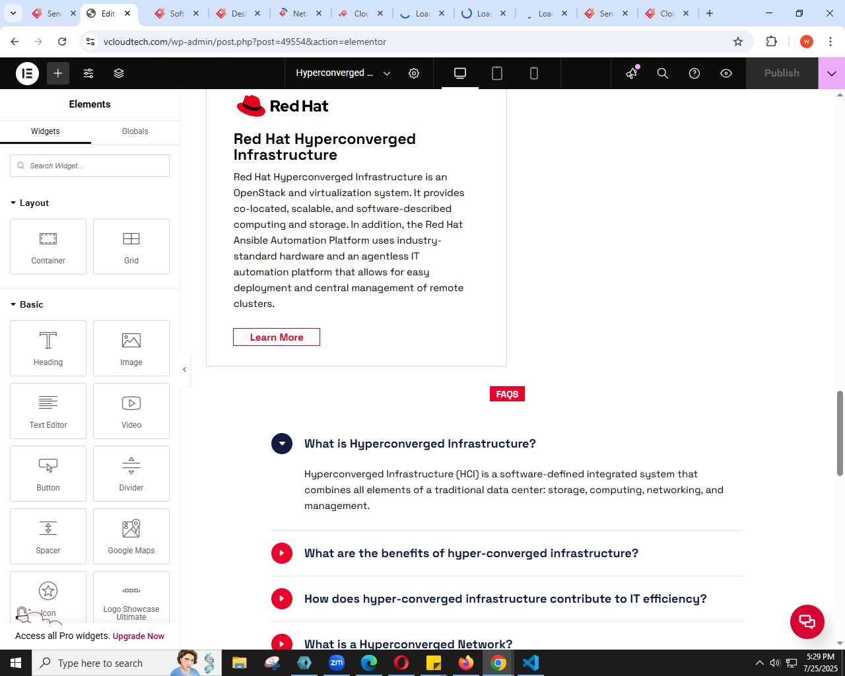Open What's New megaphone icon
This screenshot has width=845, height=676.
pyautogui.click(x=632, y=73)
